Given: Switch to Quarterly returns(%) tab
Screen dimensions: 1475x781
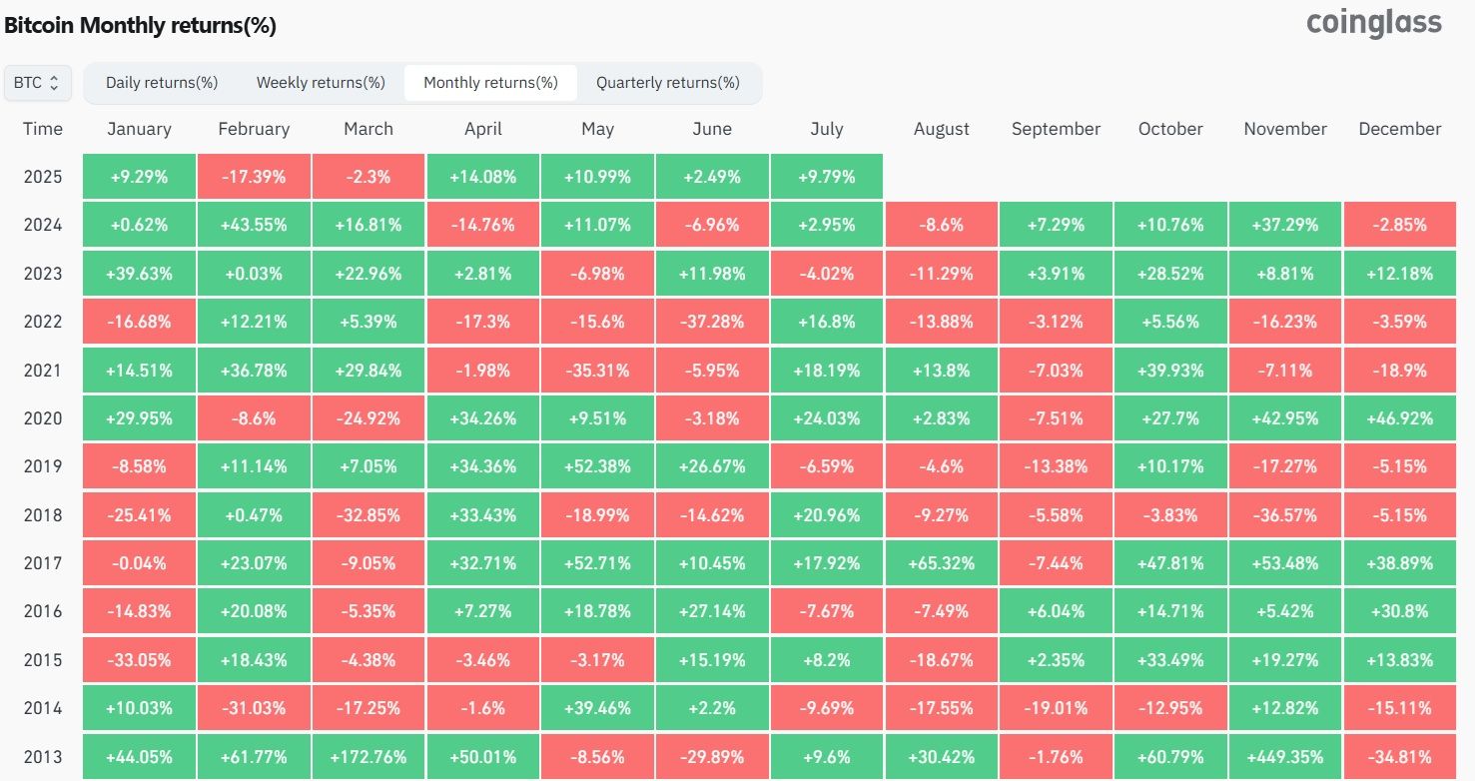Looking at the screenshot, I should [x=668, y=83].
